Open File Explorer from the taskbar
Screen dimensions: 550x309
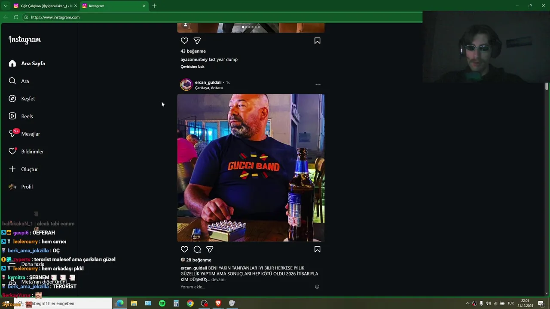134,303
